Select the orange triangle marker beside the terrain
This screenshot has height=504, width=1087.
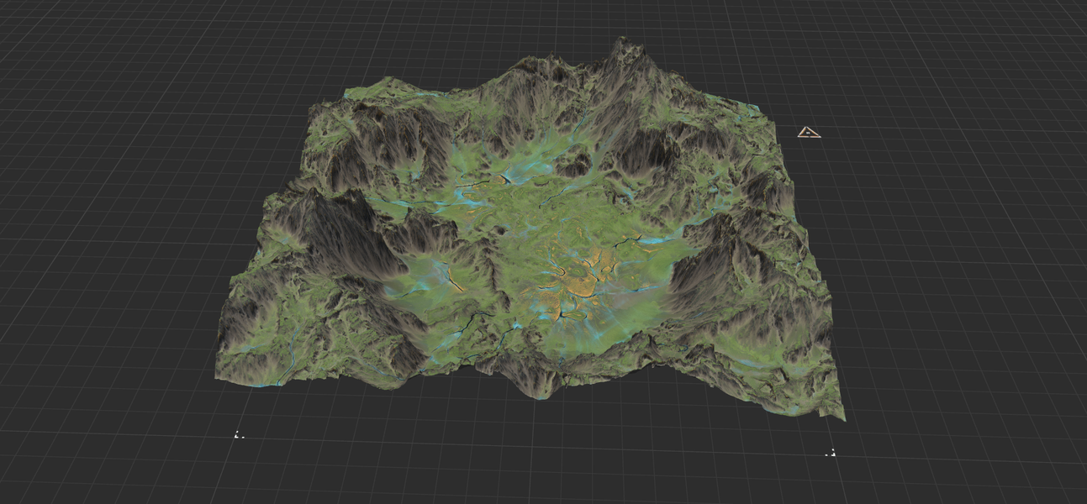(x=809, y=132)
